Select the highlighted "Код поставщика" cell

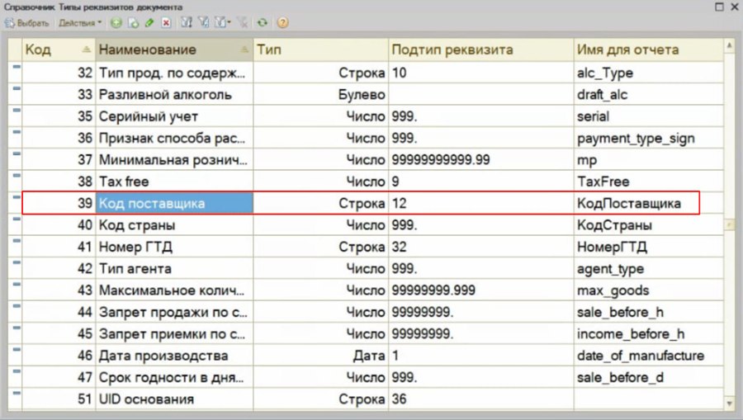(174, 204)
